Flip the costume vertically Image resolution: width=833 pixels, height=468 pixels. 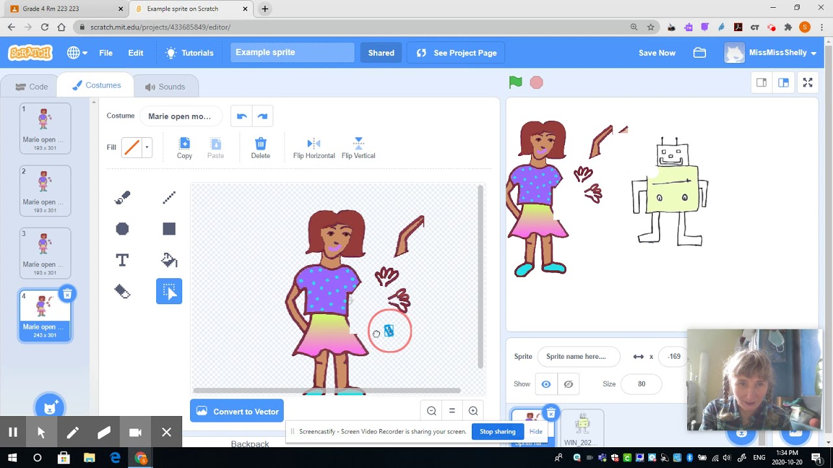pyautogui.click(x=358, y=148)
